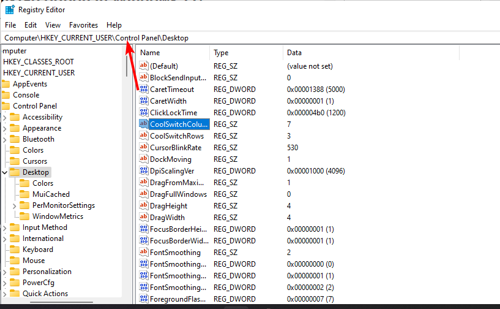This screenshot has width=500, height=309.
Task: Expand the Quick Actions key
Action: click(4, 294)
